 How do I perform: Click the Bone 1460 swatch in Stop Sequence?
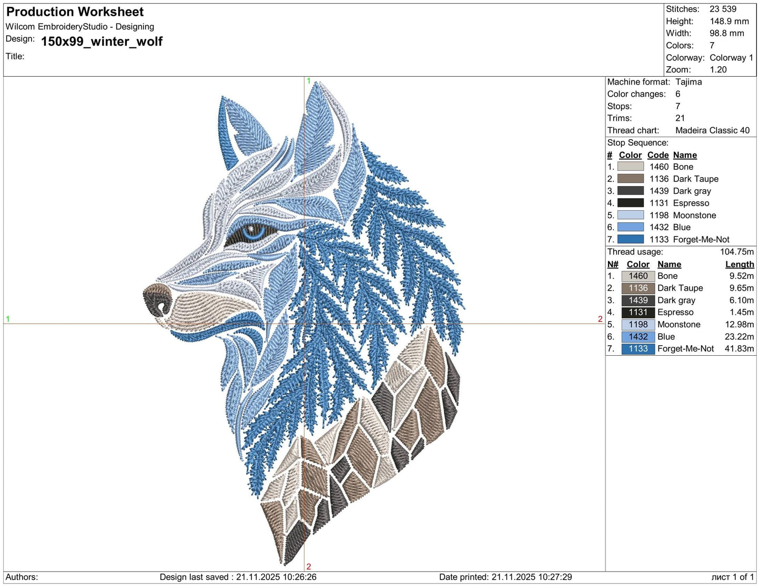pyautogui.click(x=631, y=167)
